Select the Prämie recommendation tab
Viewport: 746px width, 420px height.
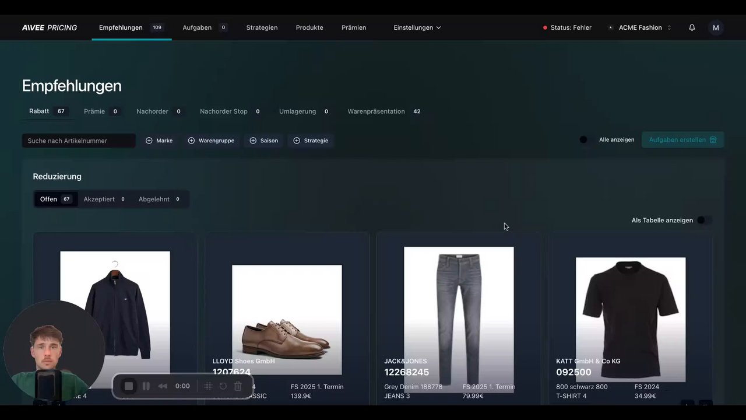coord(103,111)
